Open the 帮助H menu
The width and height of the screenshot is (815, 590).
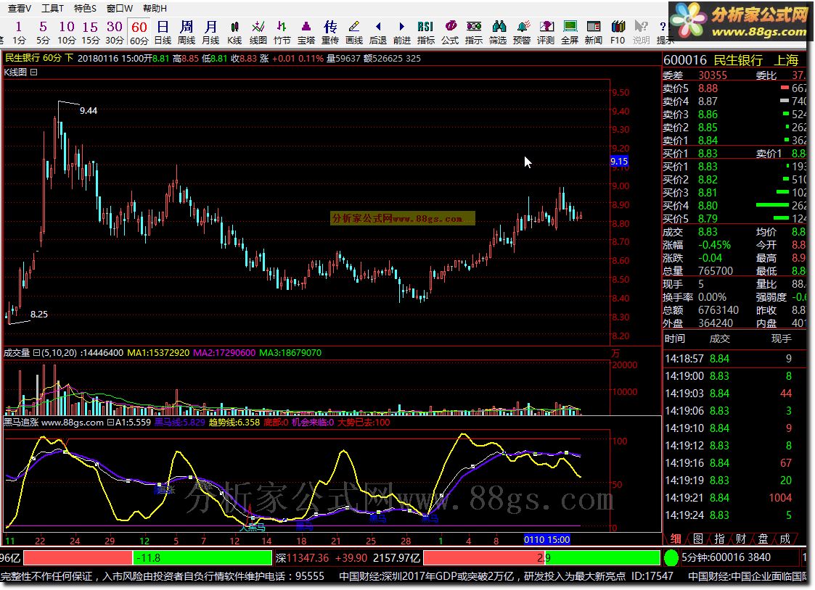click(155, 8)
